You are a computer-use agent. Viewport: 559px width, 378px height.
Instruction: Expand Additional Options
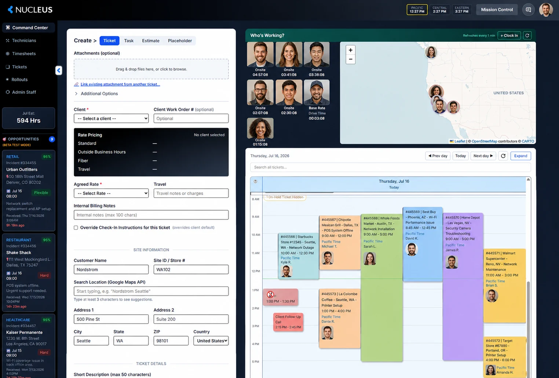[96, 94]
